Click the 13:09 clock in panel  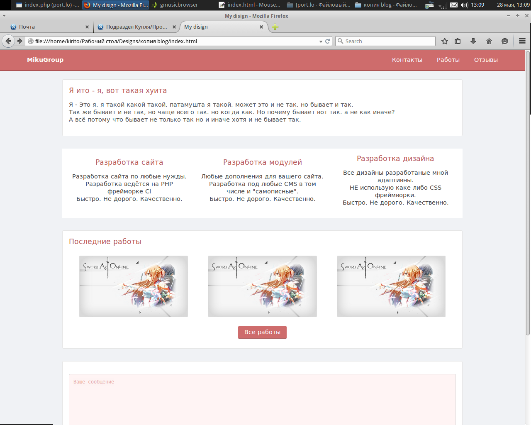coord(477,5)
